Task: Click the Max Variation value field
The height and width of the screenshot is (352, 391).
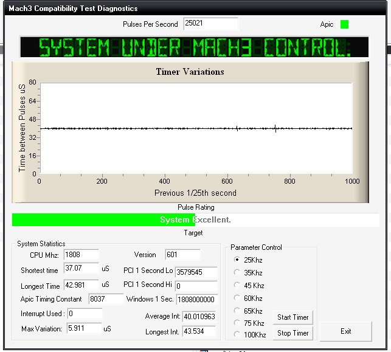Action: (85, 328)
